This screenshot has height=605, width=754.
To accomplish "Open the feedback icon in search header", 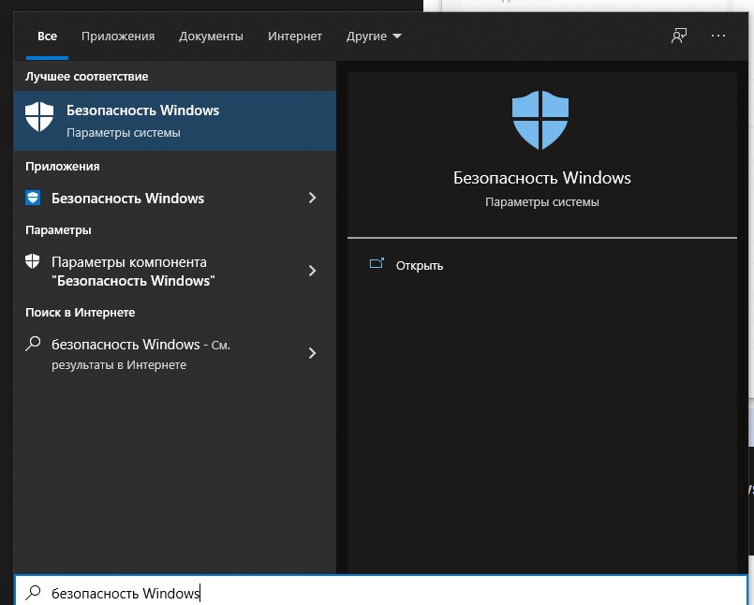I will click(x=679, y=36).
